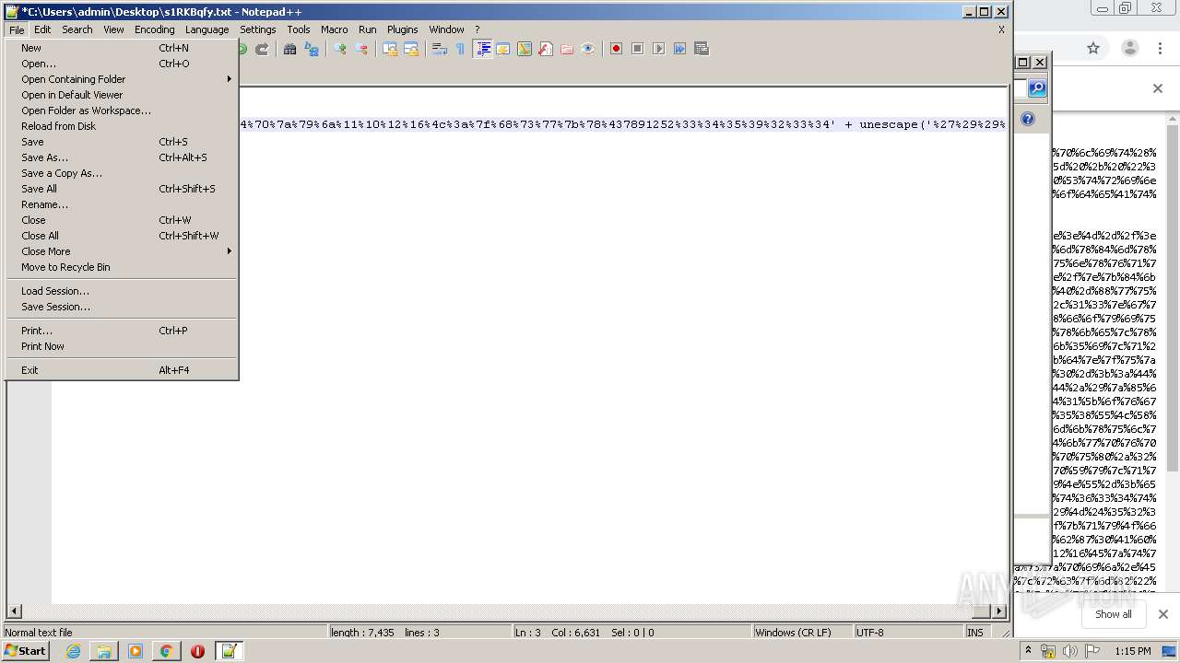Click the Playback macro icon
This screenshot has height=663, width=1180.
coord(658,49)
